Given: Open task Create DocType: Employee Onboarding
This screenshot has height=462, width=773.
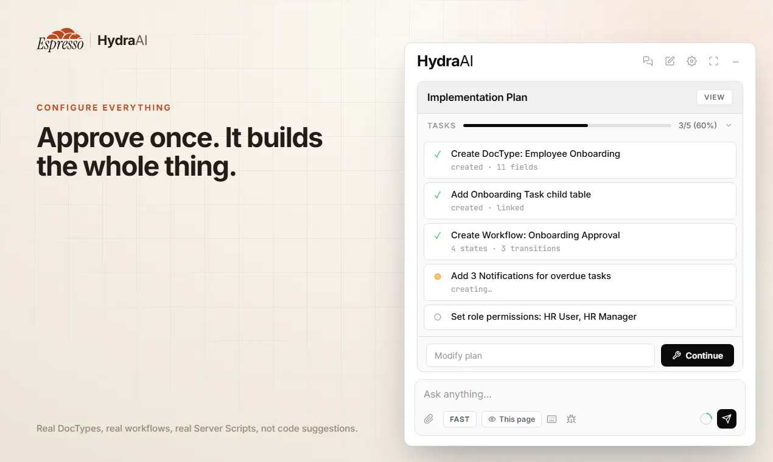Looking at the screenshot, I should (x=580, y=160).
